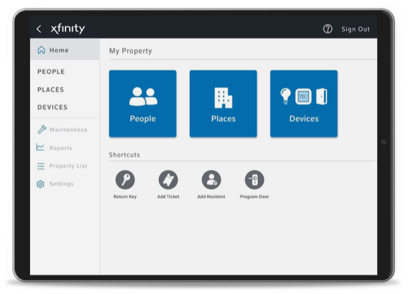Screen dimensions: 408x294
Task: Click the My Property heading
Action: click(130, 51)
